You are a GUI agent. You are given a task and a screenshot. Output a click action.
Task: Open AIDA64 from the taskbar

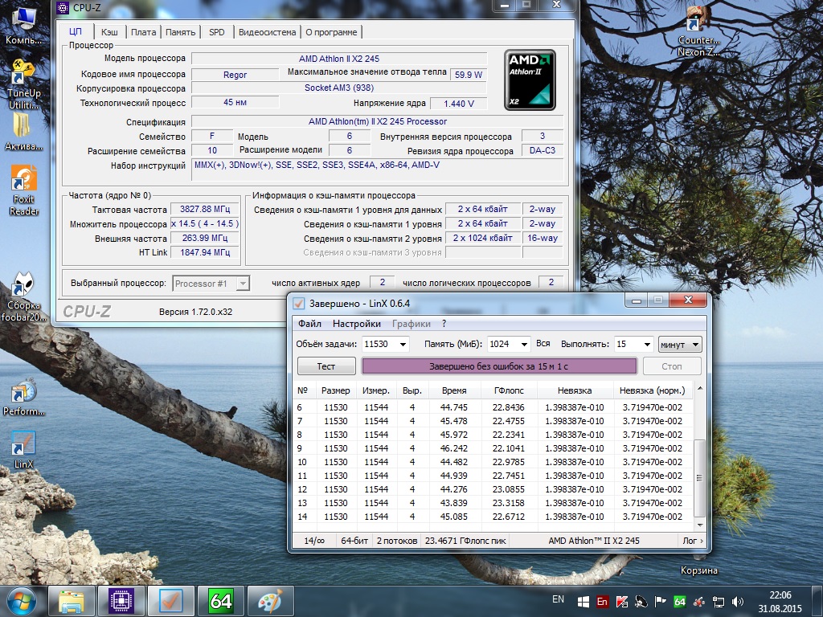220,601
